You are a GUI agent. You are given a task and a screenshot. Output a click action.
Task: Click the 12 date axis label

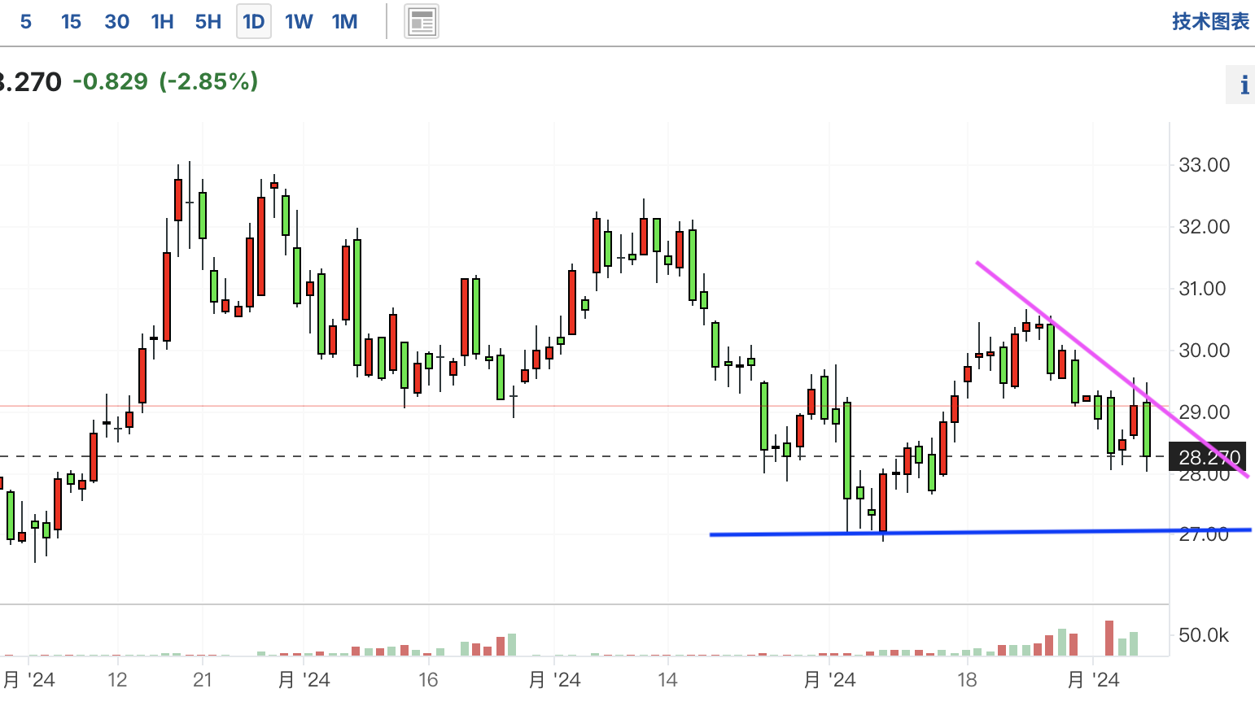coord(117,680)
